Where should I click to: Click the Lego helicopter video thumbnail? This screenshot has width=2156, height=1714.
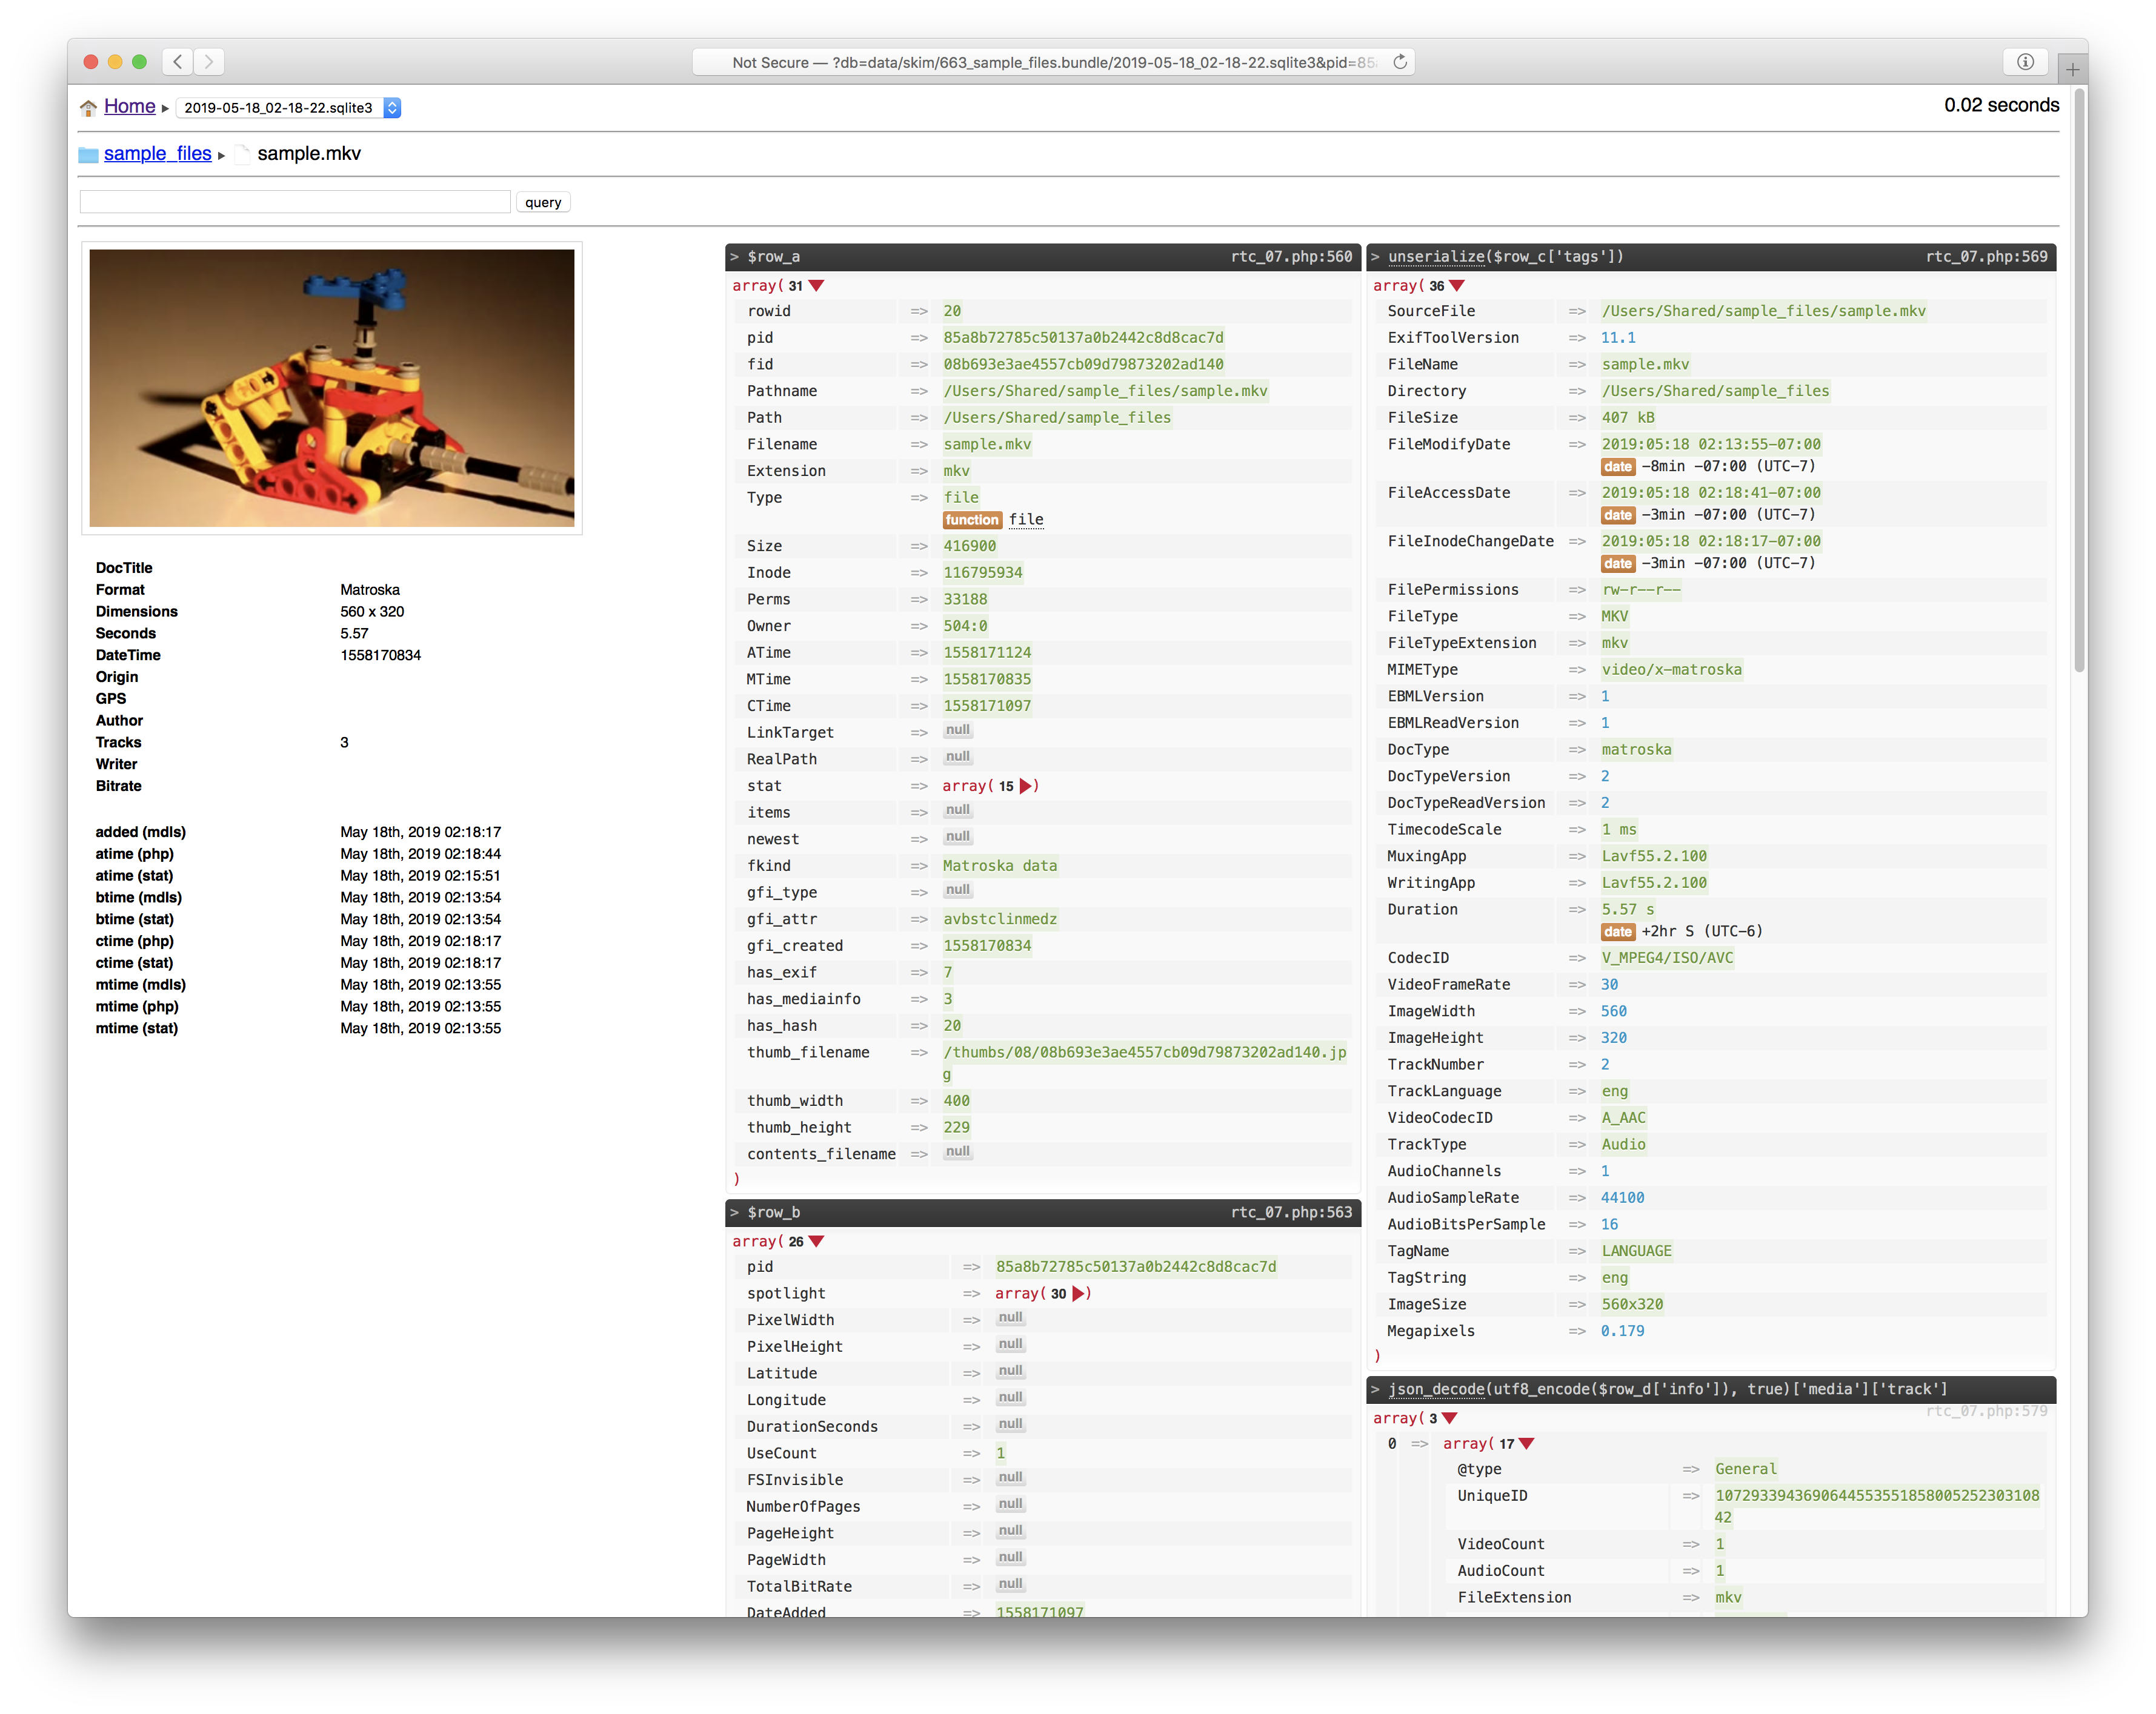tap(332, 388)
